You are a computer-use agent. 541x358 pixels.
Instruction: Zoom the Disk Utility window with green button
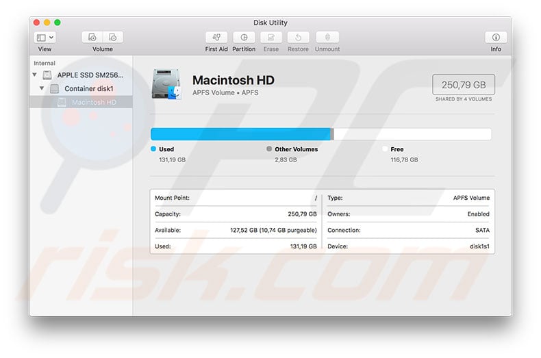(58, 23)
